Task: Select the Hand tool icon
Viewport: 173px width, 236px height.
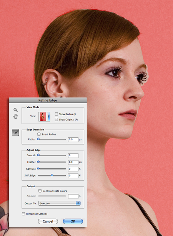Action: pos(15,116)
